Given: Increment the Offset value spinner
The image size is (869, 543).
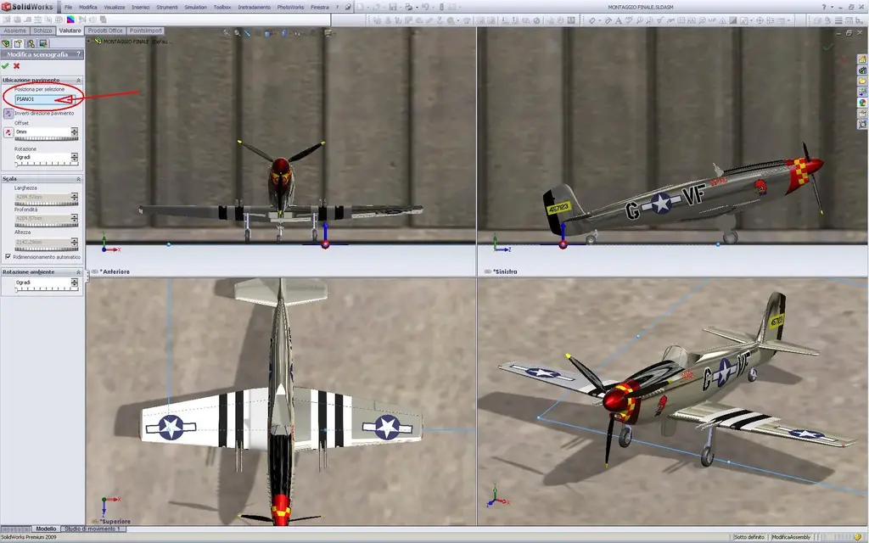Looking at the screenshot, I should pyautogui.click(x=75, y=130).
